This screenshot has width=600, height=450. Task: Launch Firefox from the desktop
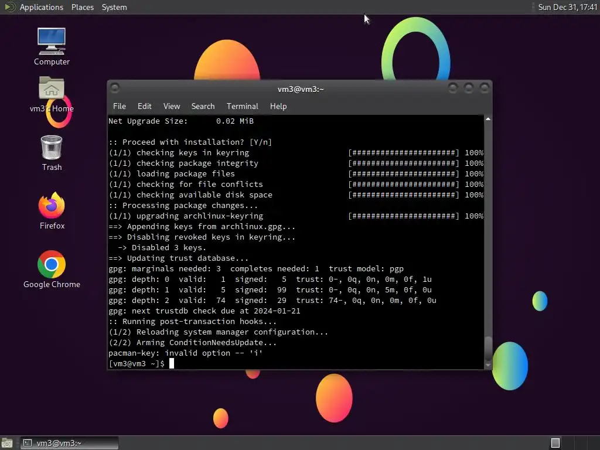tap(52, 210)
